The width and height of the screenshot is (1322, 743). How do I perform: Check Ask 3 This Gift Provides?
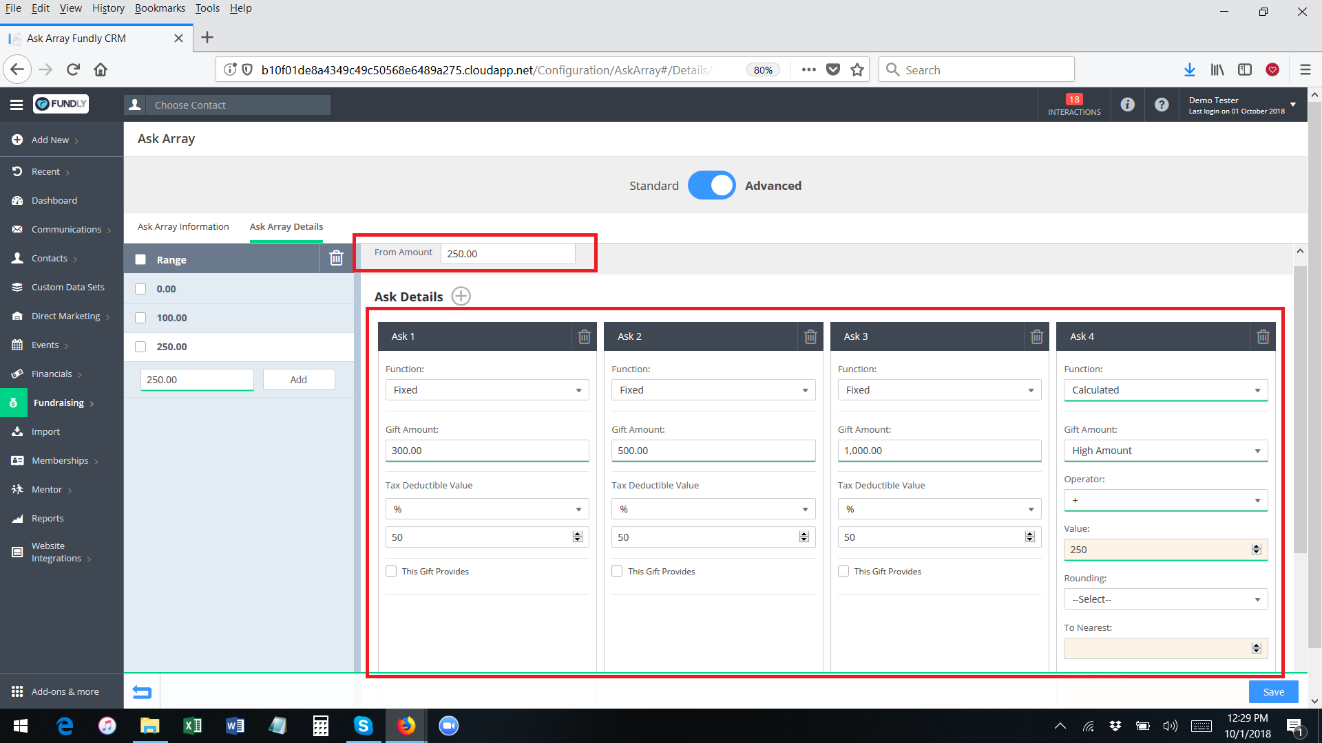[843, 571]
